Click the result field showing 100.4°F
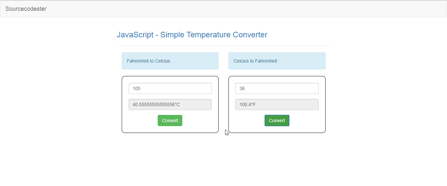This screenshot has height=186, width=447. pos(277,104)
